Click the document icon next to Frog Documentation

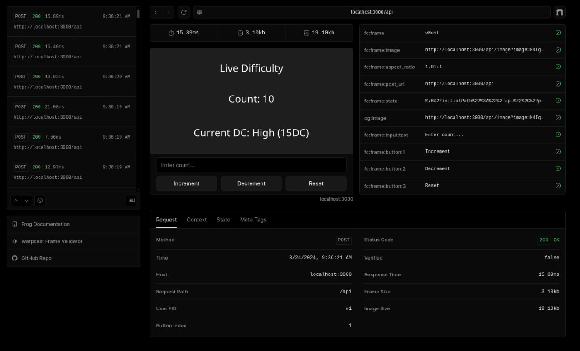point(15,224)
